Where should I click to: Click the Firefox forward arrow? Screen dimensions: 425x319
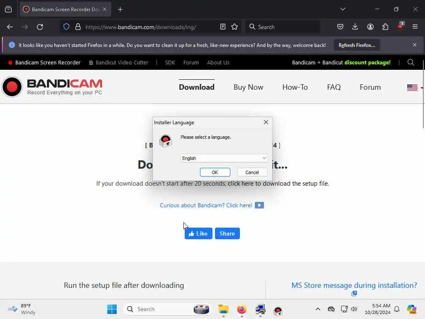tap(24, 27)
